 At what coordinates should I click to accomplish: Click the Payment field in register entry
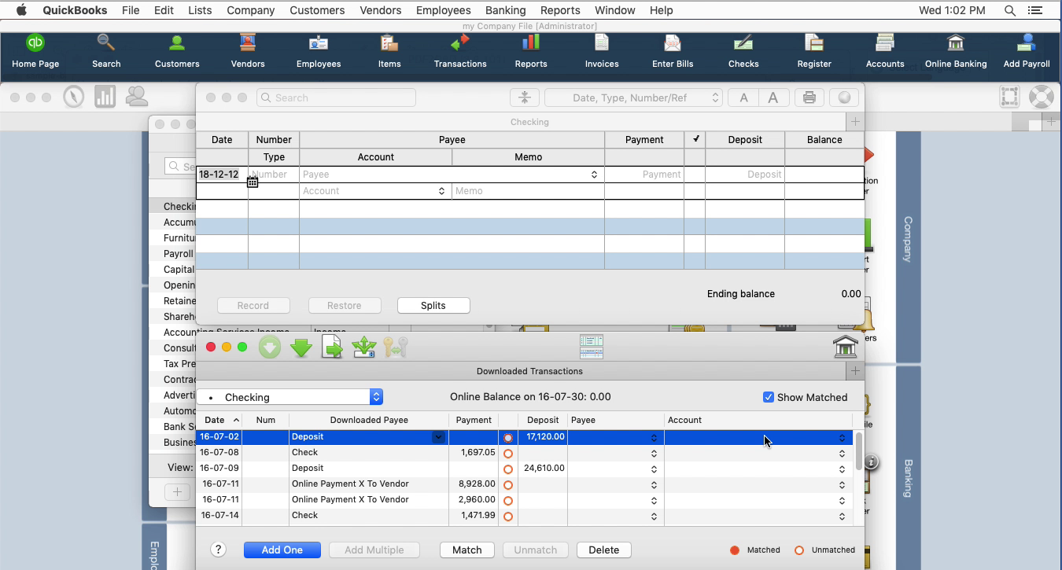644,175
